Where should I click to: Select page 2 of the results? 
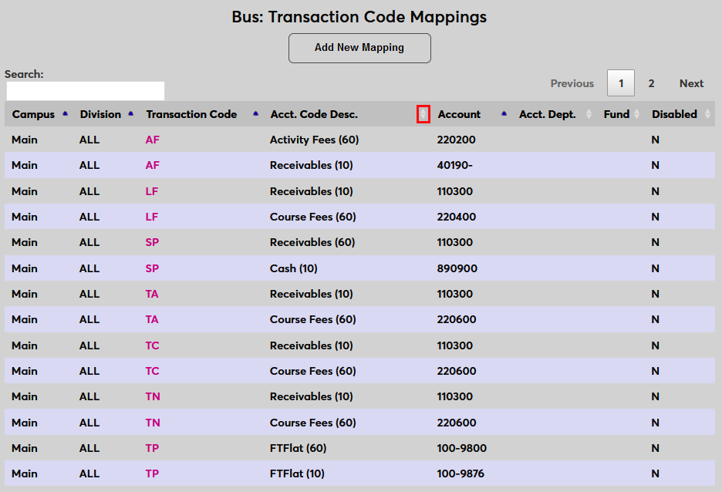point(651,83)
